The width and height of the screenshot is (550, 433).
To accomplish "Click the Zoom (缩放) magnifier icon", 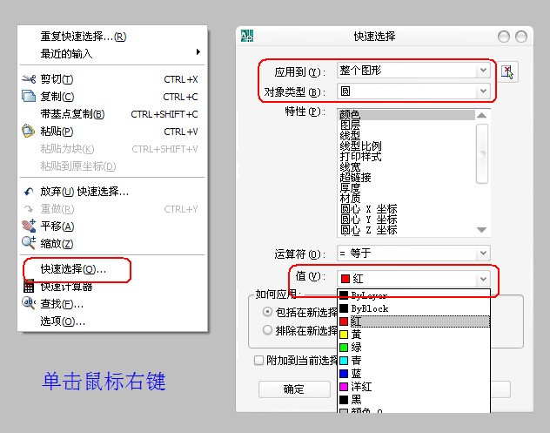I will tap(29, 243).
